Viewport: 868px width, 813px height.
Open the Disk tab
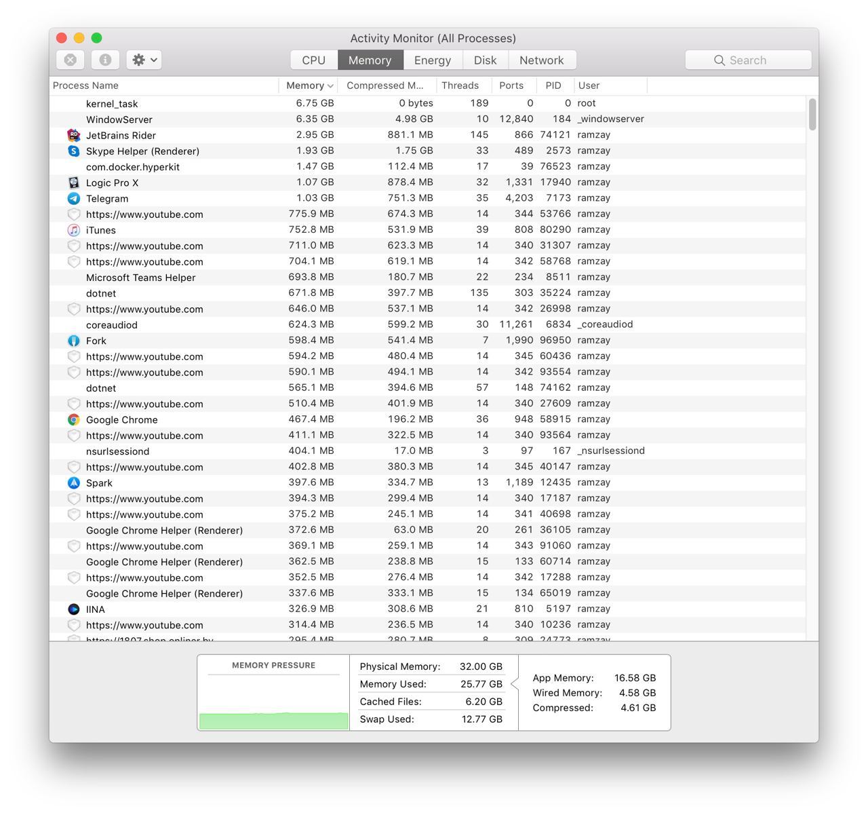[485, 60]
